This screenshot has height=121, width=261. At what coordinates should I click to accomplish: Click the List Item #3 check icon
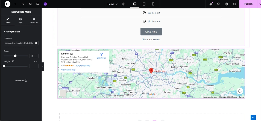[144, 21]
